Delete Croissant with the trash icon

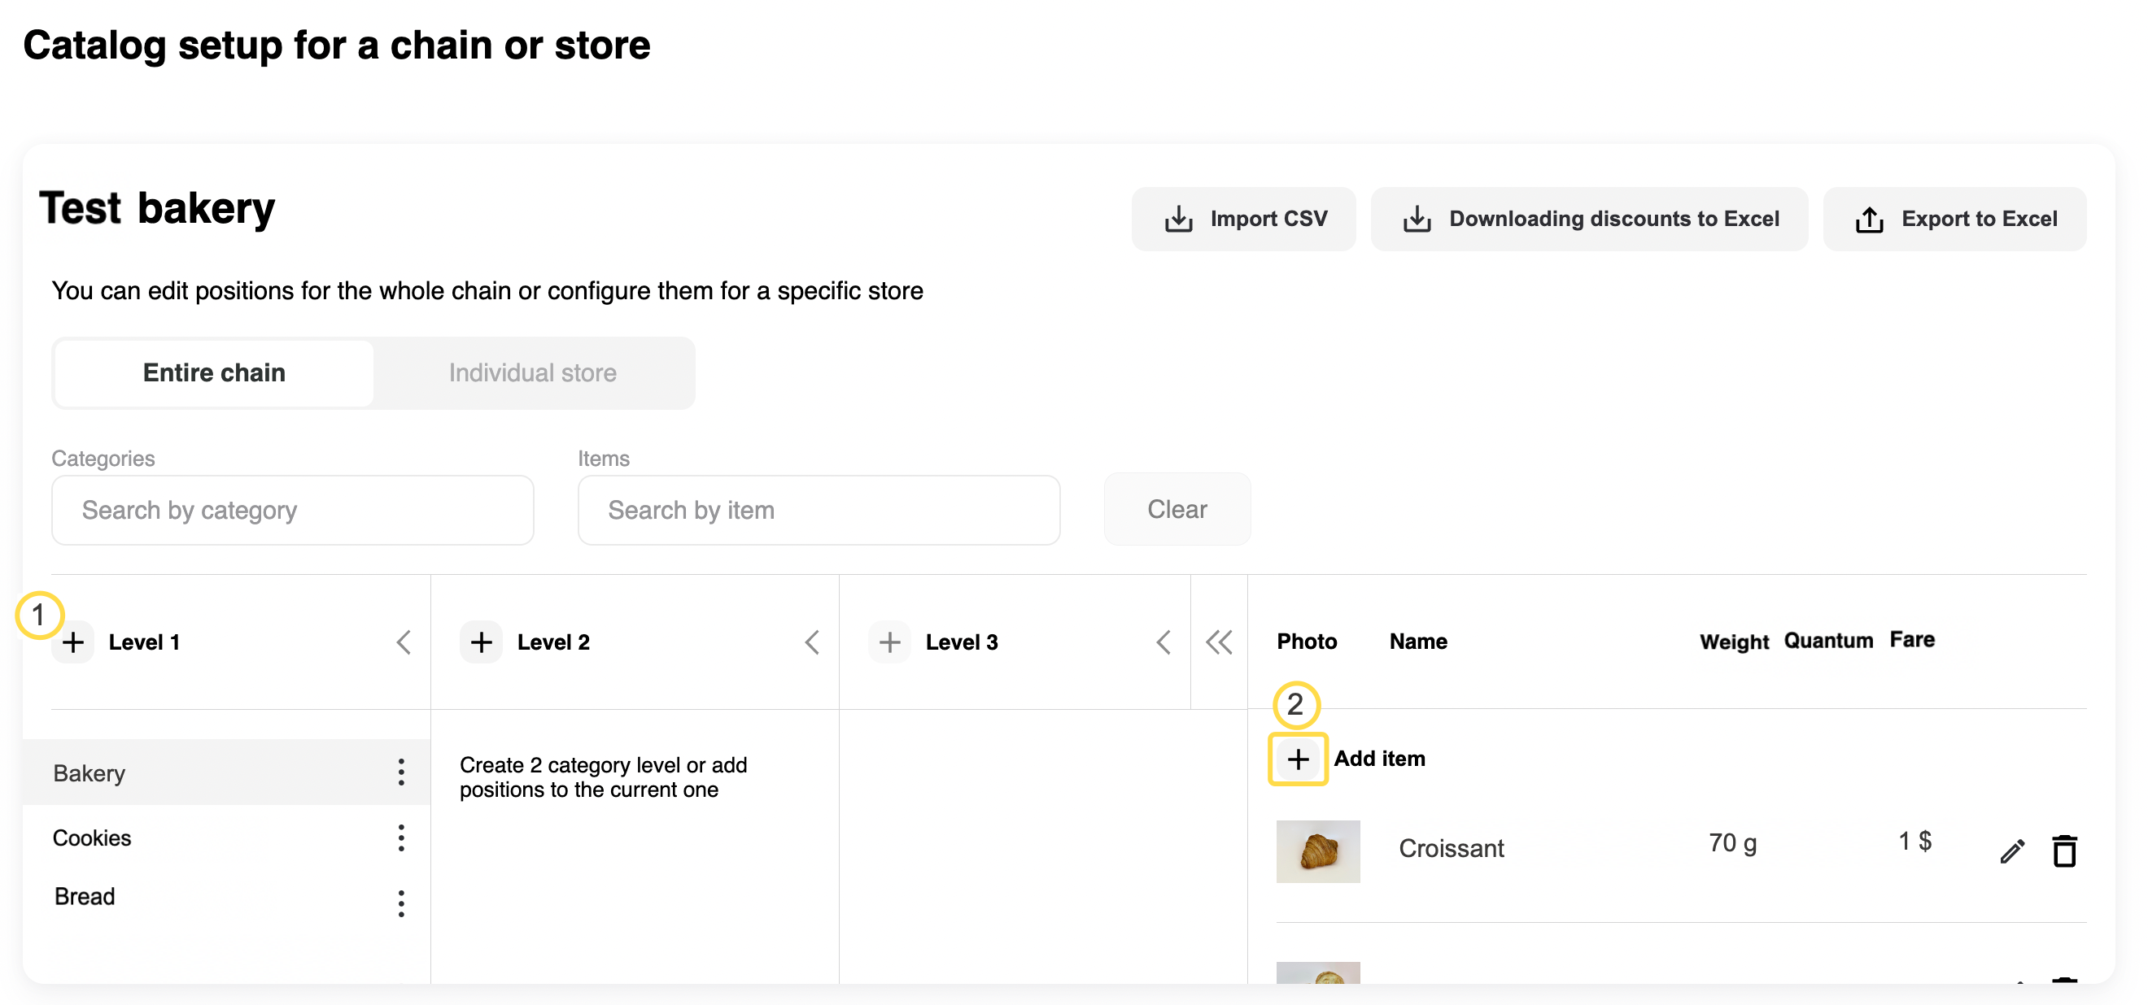click(x=2063, y=851)
